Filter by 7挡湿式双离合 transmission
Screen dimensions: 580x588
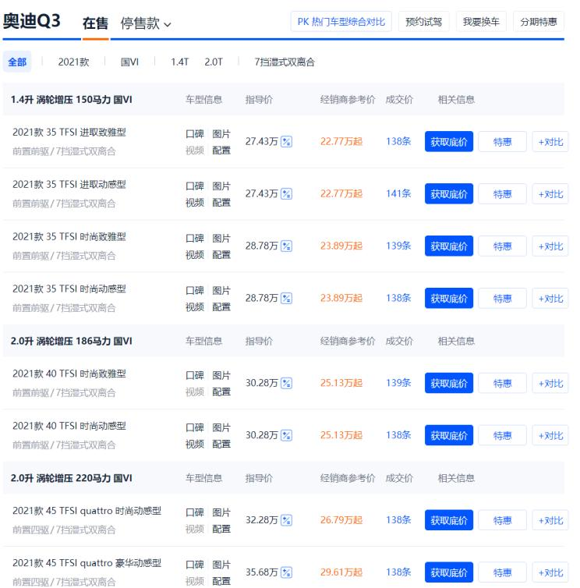pyautogui.click(x=285, y=62)
